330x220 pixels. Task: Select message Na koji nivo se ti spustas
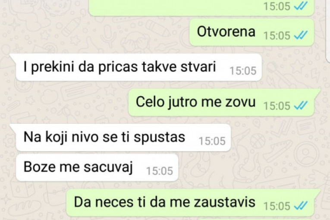[104, 137]
